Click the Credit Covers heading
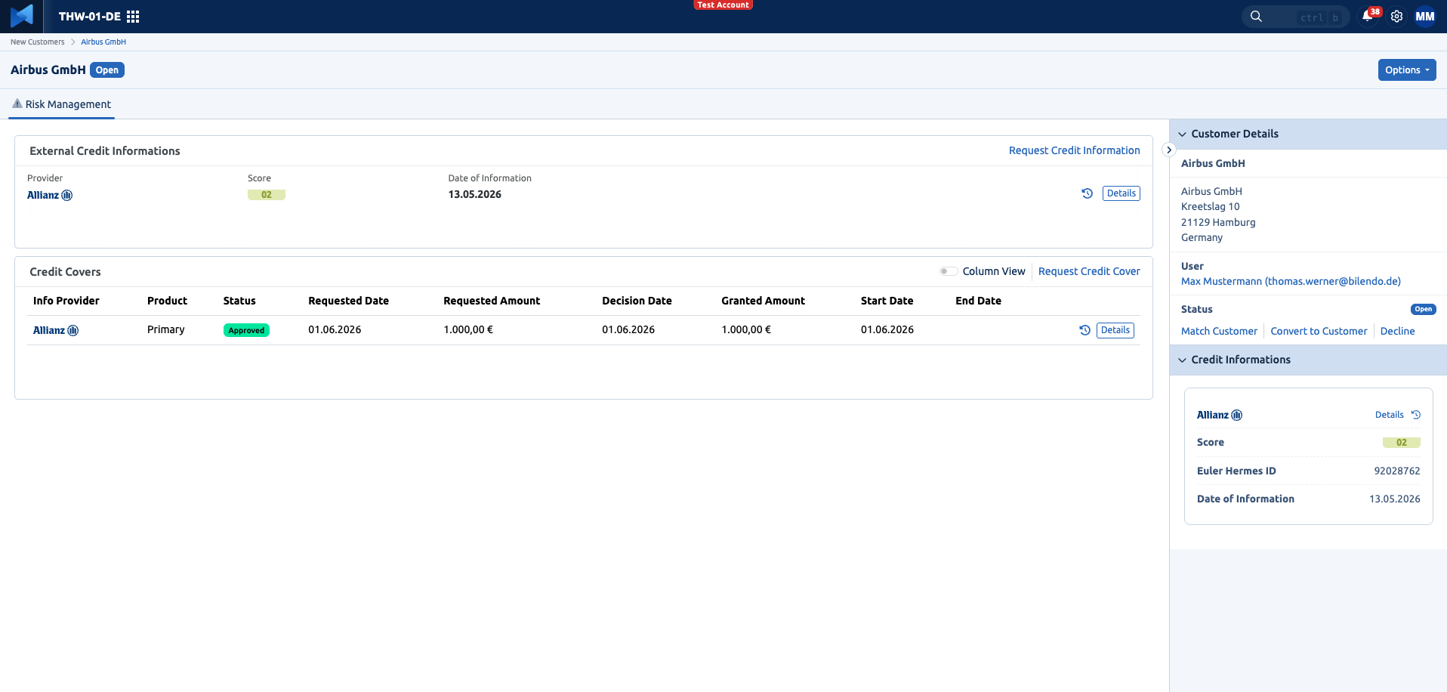This screenshot has height=692, width=1447. pos(65,272)
